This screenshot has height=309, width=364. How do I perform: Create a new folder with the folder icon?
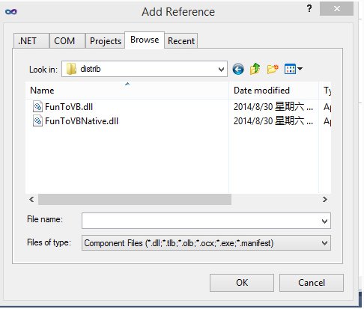click(x=273, y=69)
